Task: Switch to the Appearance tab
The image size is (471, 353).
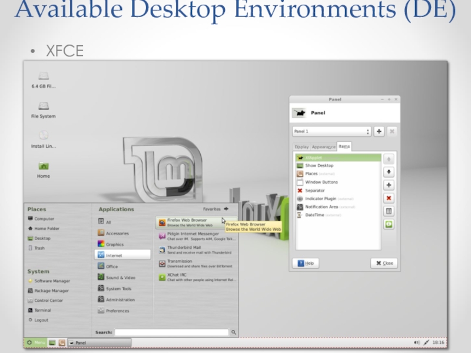Action: pos(323,146)
